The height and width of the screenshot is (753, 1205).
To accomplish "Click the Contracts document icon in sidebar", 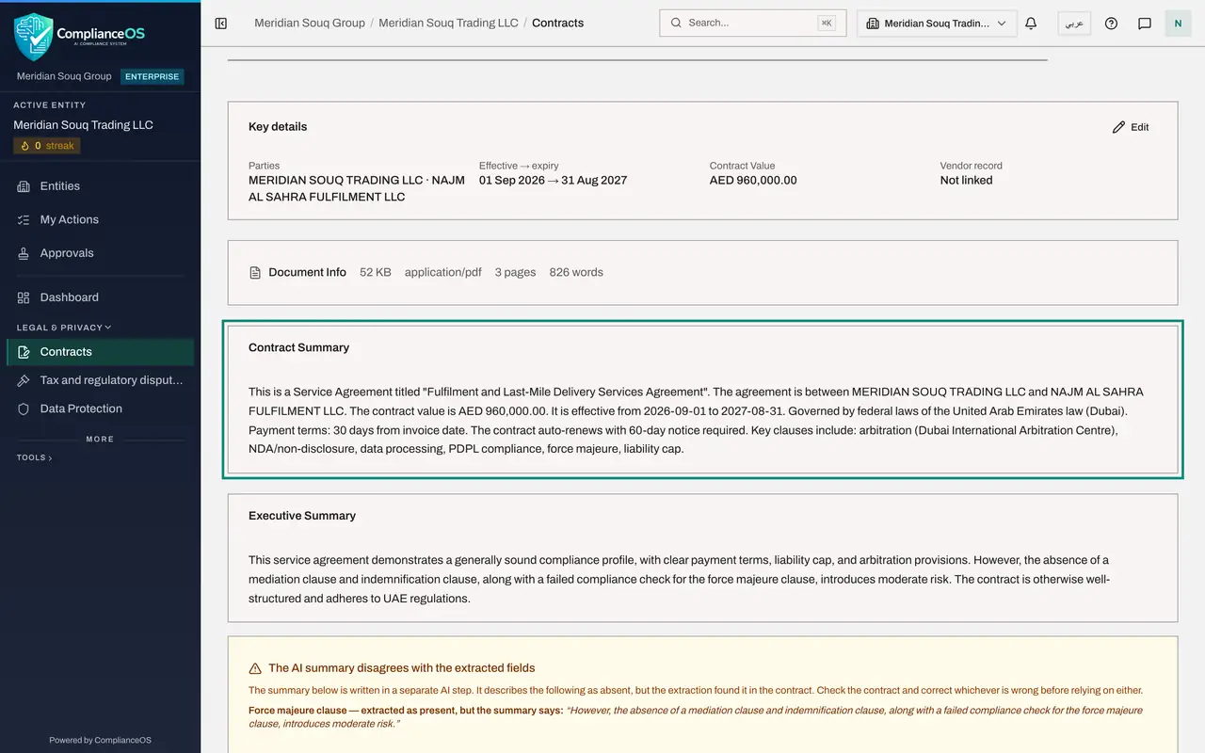I will [24, 352].
